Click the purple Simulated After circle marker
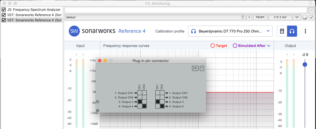The image size is (316, 129). click(235, 46)
